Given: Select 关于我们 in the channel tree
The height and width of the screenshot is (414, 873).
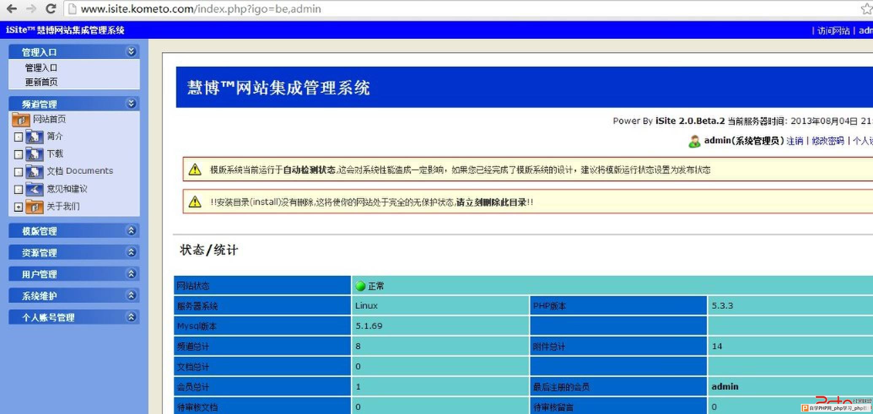Looking at the screenshot, I should coord(63,207).
